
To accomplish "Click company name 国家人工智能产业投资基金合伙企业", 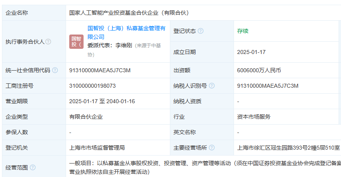I will coord(114,13).
